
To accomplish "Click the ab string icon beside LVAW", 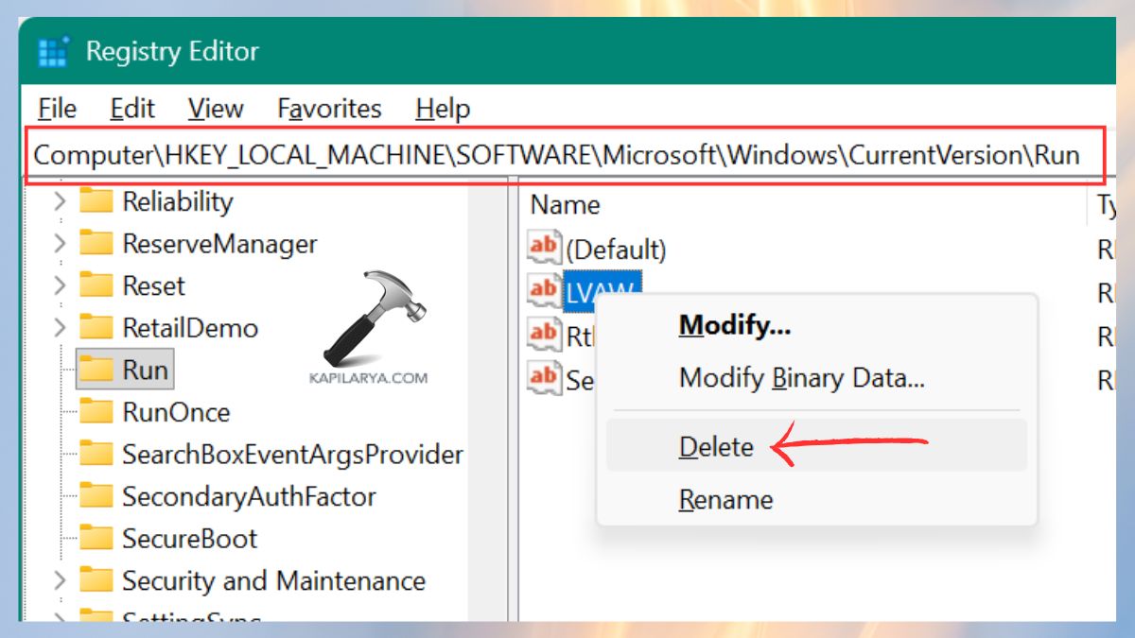I will pos(543,290).
